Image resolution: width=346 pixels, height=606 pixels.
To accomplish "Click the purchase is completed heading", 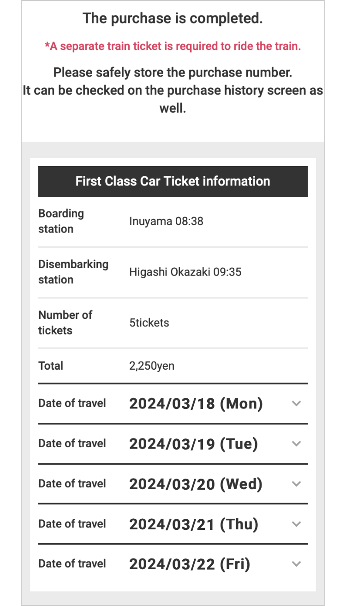I will (x=173, y=19).
